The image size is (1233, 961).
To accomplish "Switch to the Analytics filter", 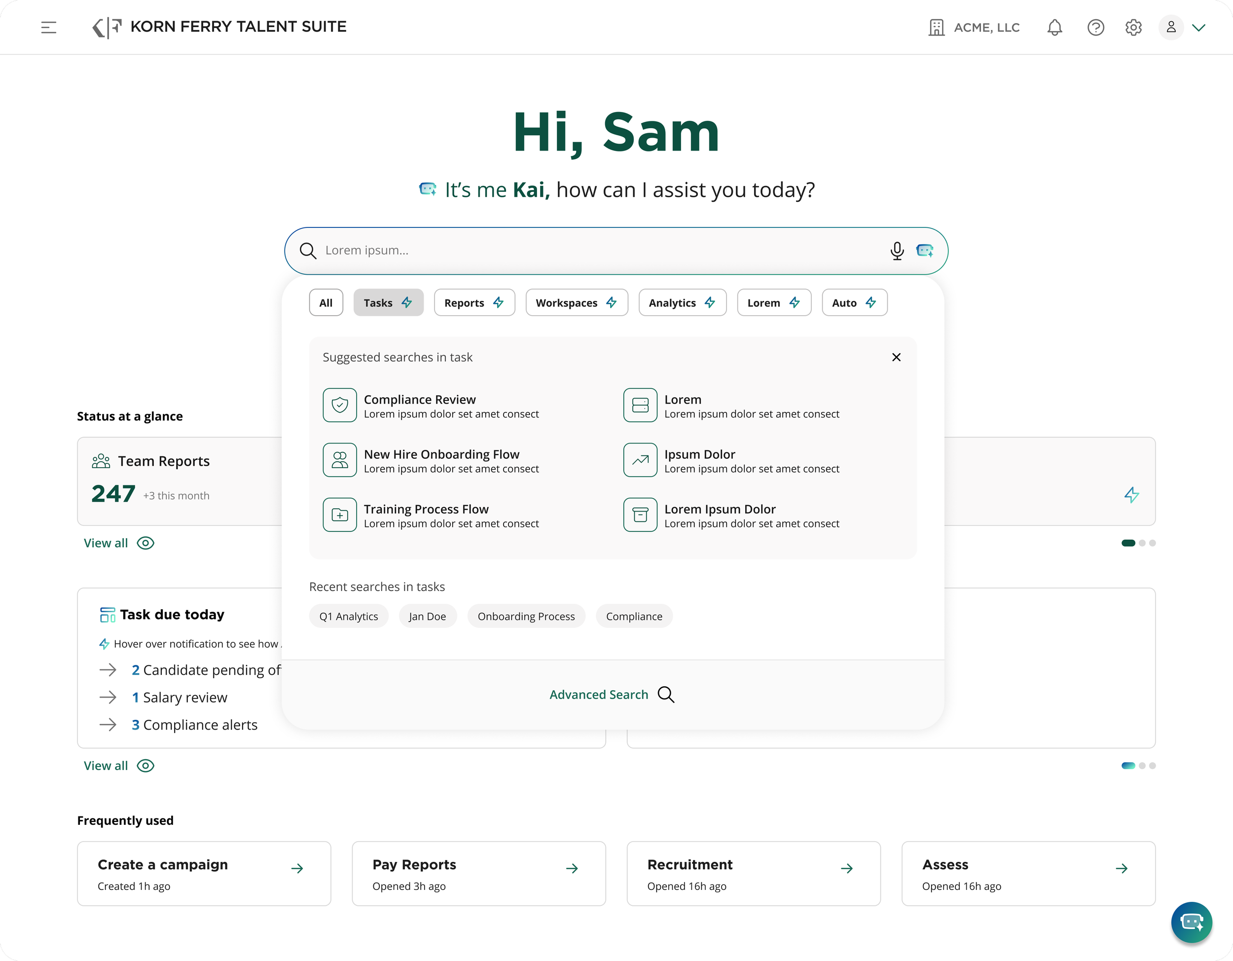I will pos(682,302).
